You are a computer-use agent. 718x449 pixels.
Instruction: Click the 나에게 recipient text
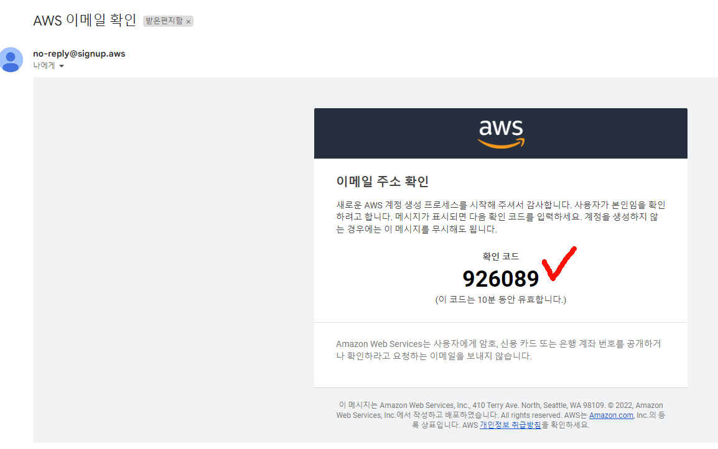coord(44,65)
